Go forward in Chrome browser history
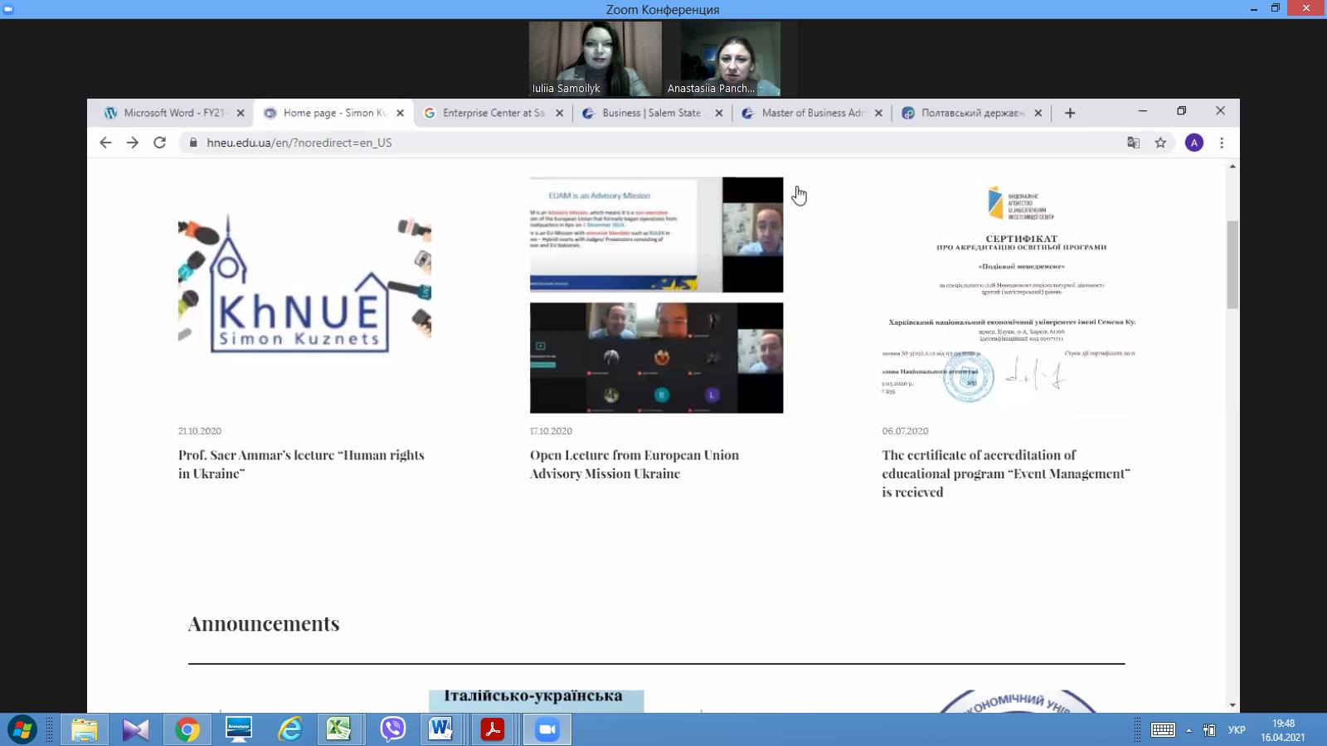 133,143
